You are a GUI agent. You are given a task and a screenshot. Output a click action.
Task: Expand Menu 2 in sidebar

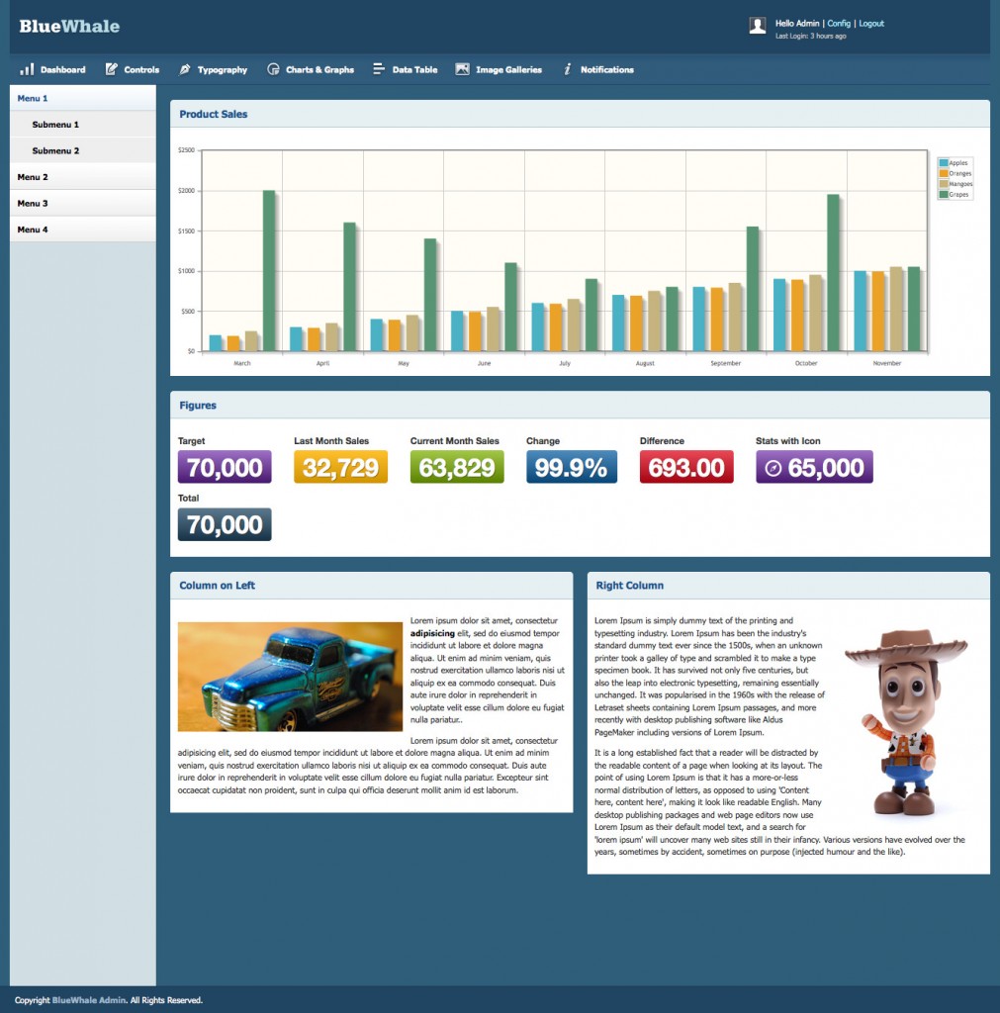click(83, 177)
